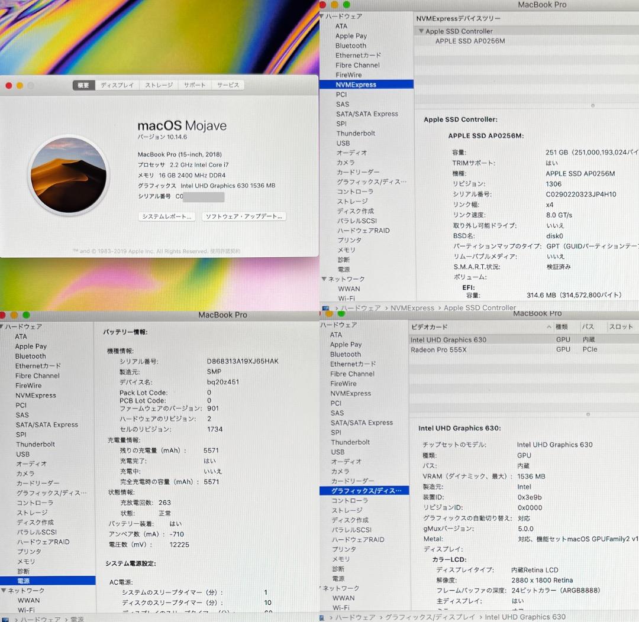Image resolution: width=639 pixels, height=622 pixels.
Task: Select the 概要 tab
Action: pos(83,85)
